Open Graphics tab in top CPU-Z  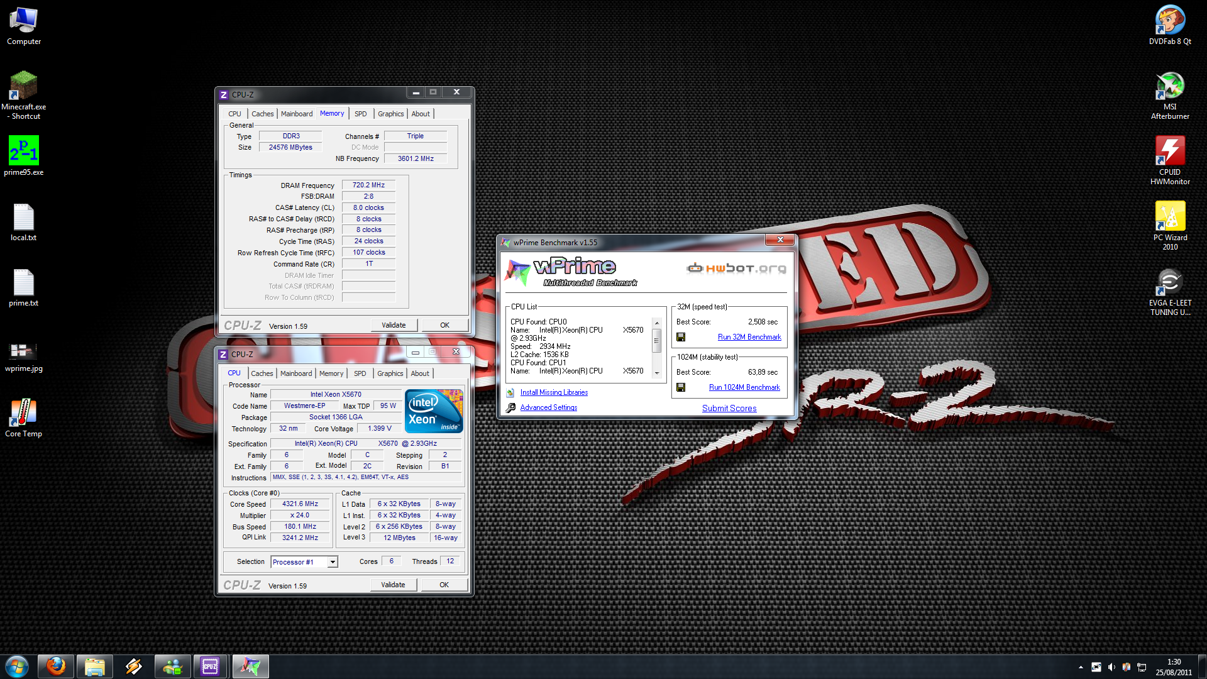[390, 114]
